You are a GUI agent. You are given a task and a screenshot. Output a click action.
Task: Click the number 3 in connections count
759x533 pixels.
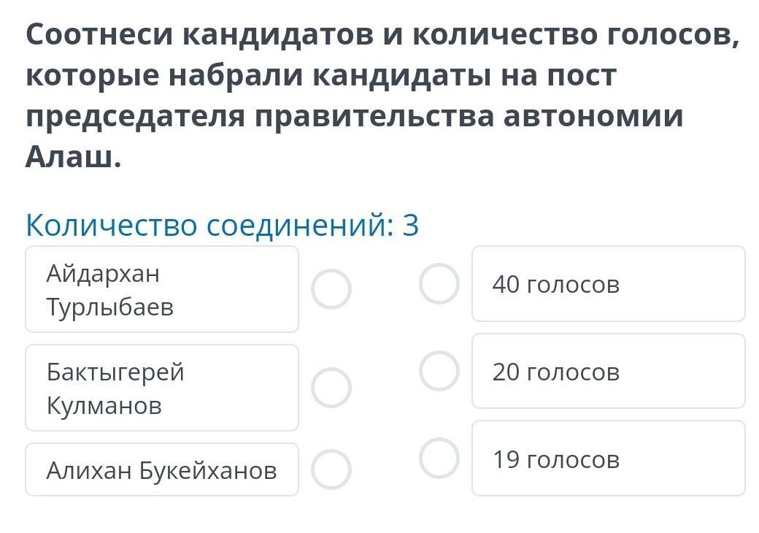click(410, 226)
